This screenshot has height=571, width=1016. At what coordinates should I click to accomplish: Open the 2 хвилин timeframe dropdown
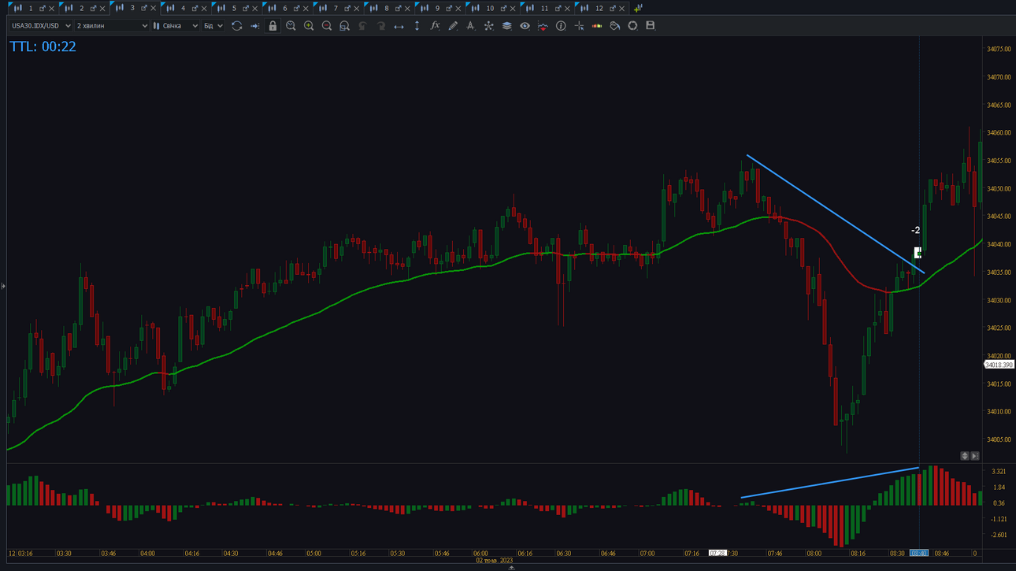coord(111,26)
